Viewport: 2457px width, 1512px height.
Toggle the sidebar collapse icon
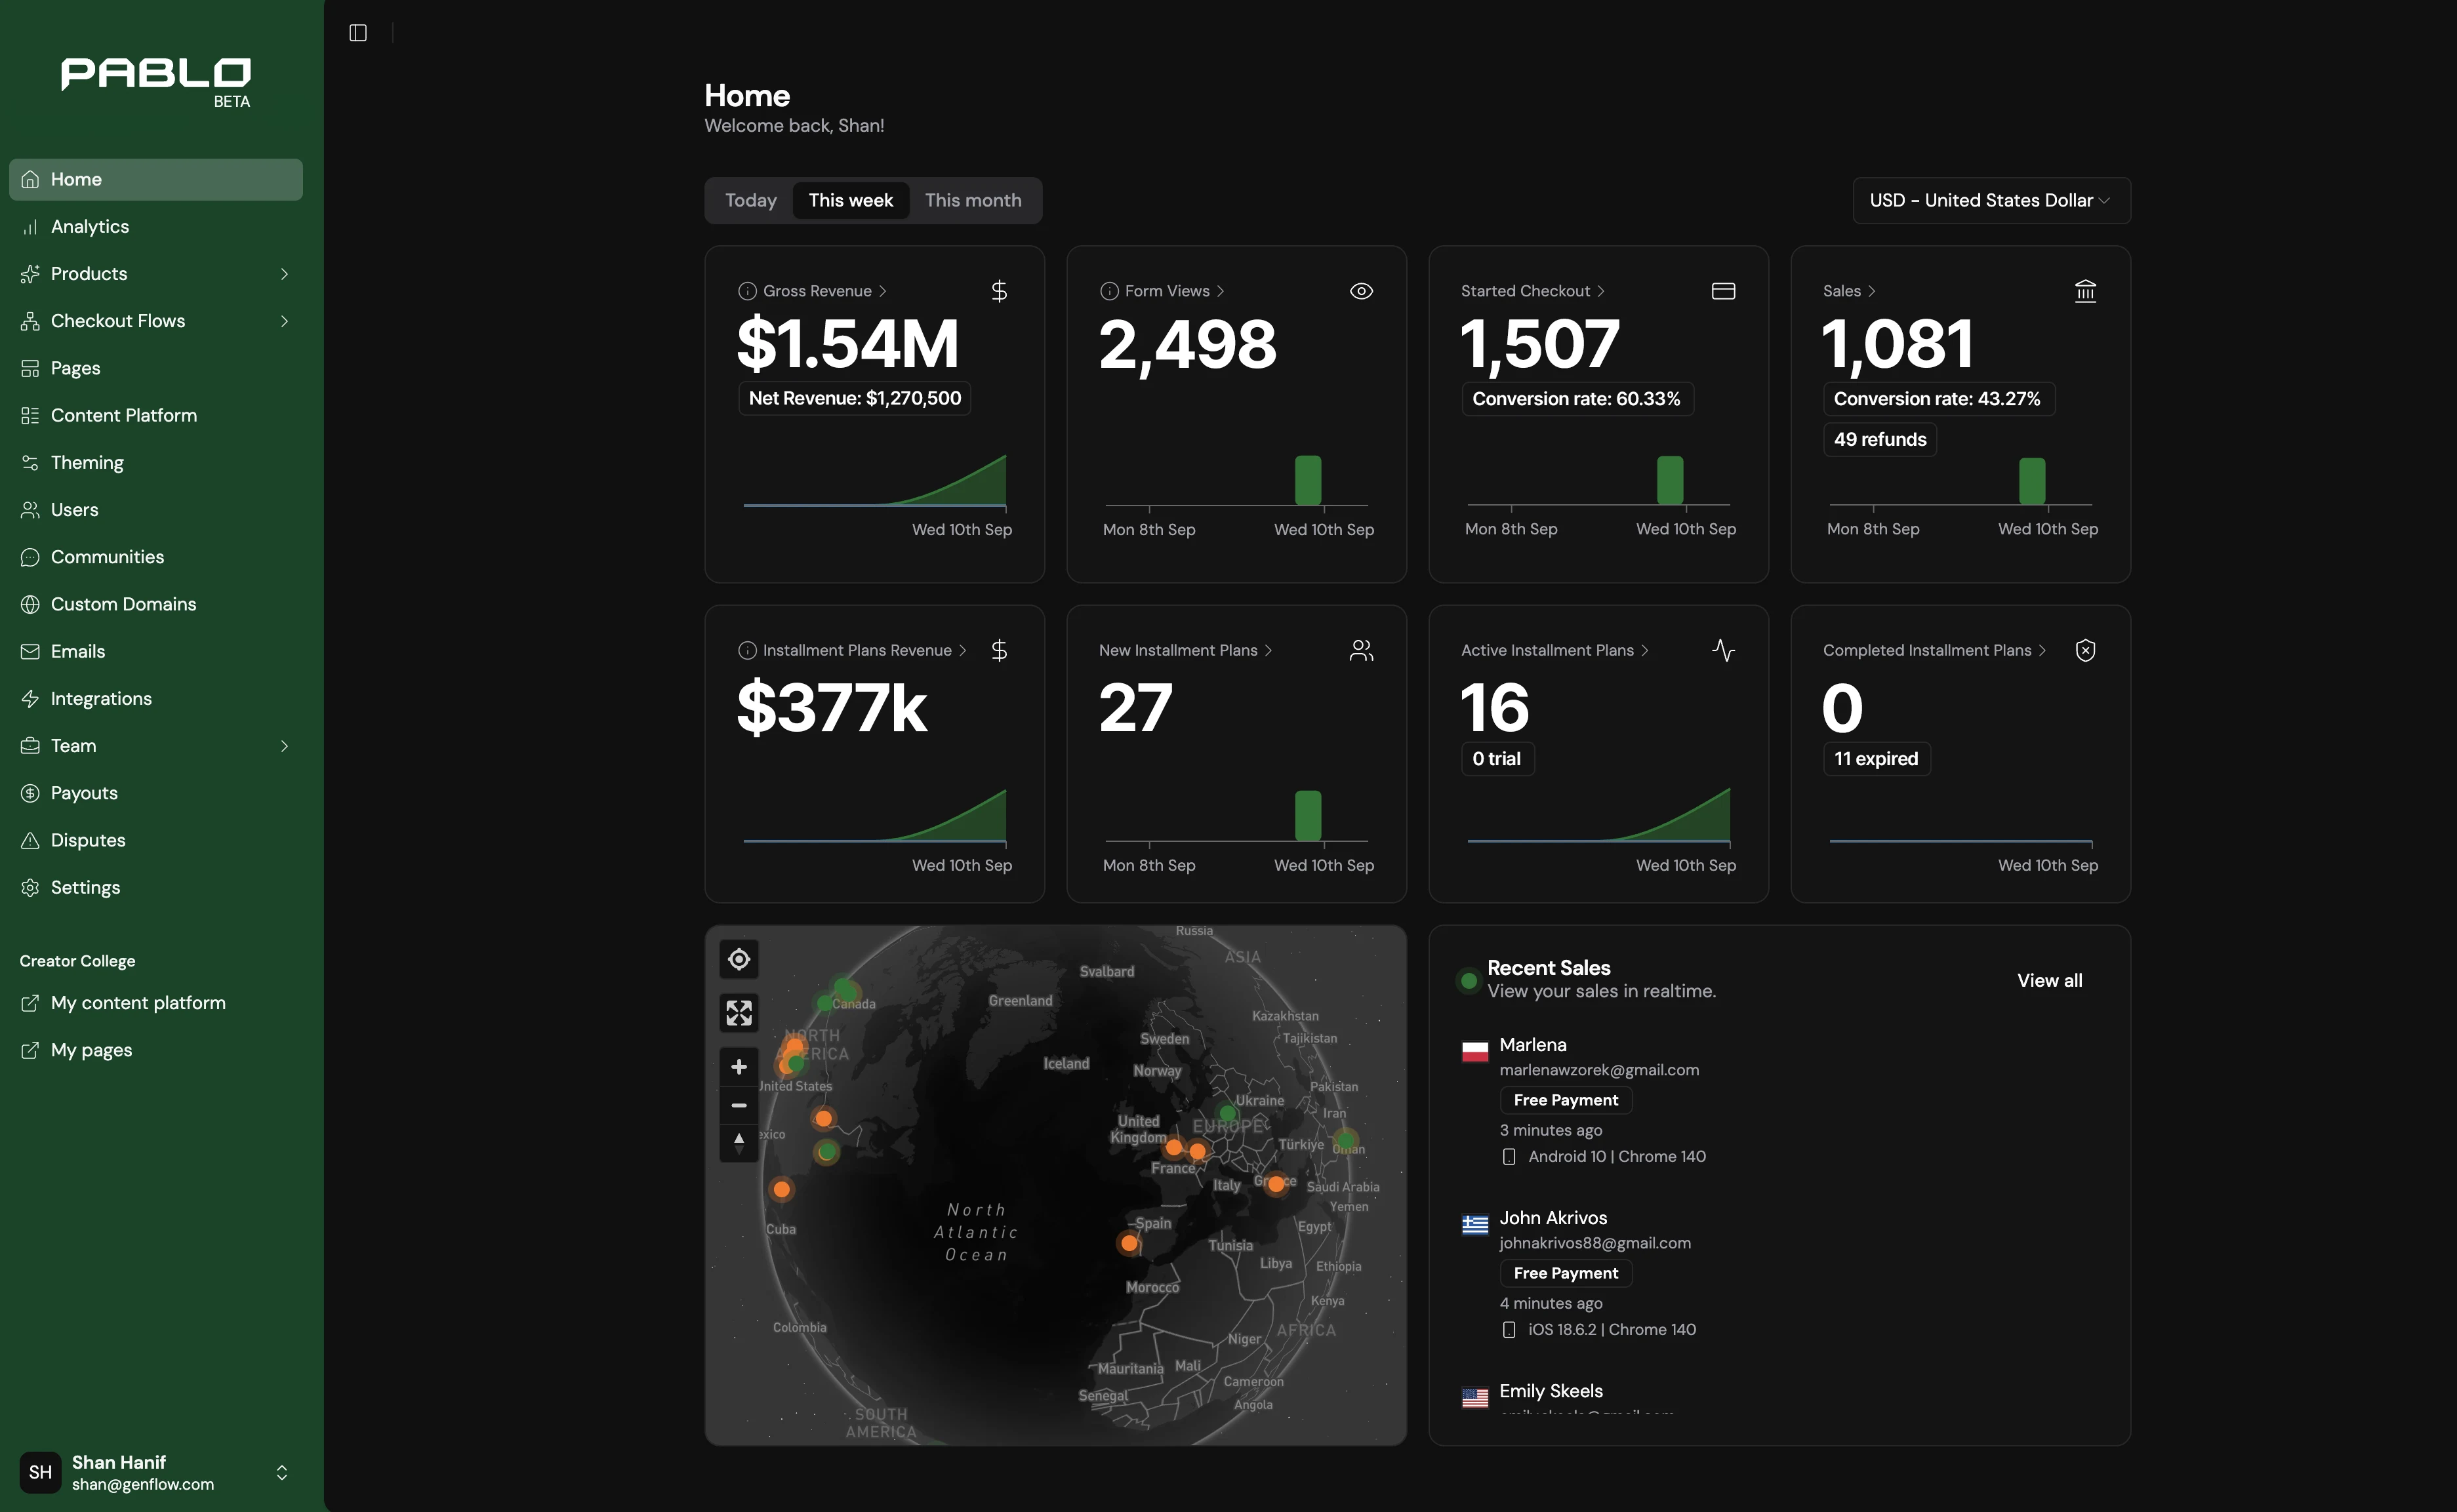point(357,33)
